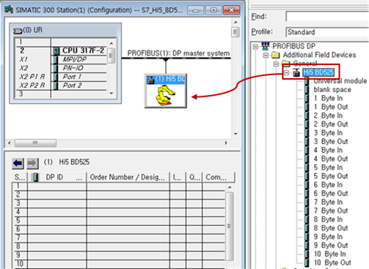This screenshot has height=269, width=369.
Task: Click the grey forward arrow button
Action: (32, 163)
